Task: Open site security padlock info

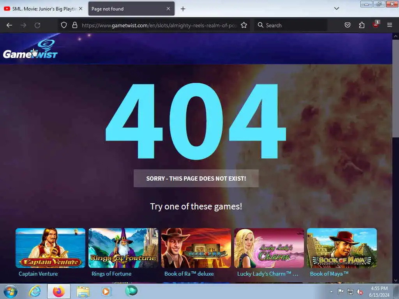Action: (74, 25)
